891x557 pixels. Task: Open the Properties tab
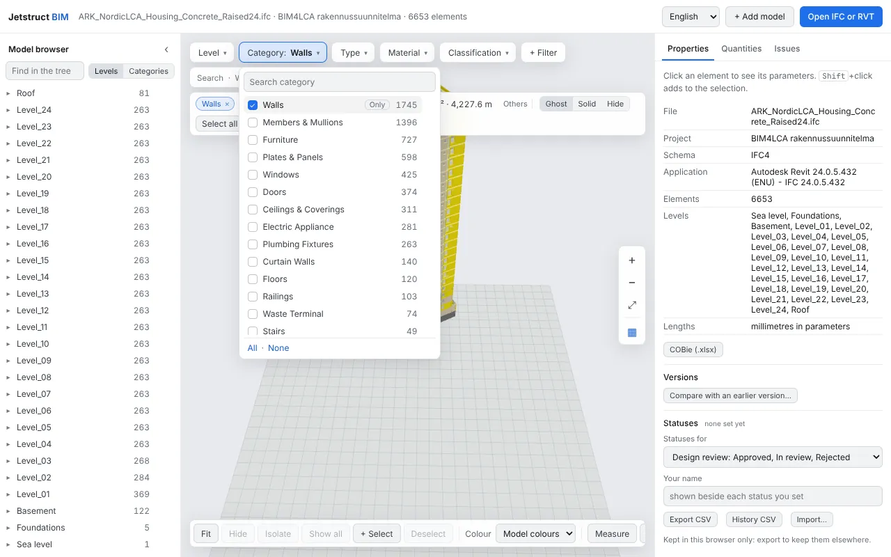coord(688,49)
